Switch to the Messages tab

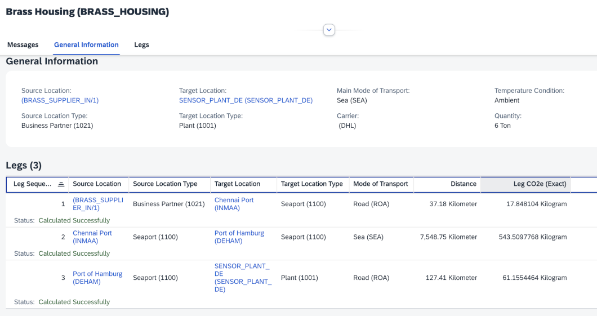[23, 45]
